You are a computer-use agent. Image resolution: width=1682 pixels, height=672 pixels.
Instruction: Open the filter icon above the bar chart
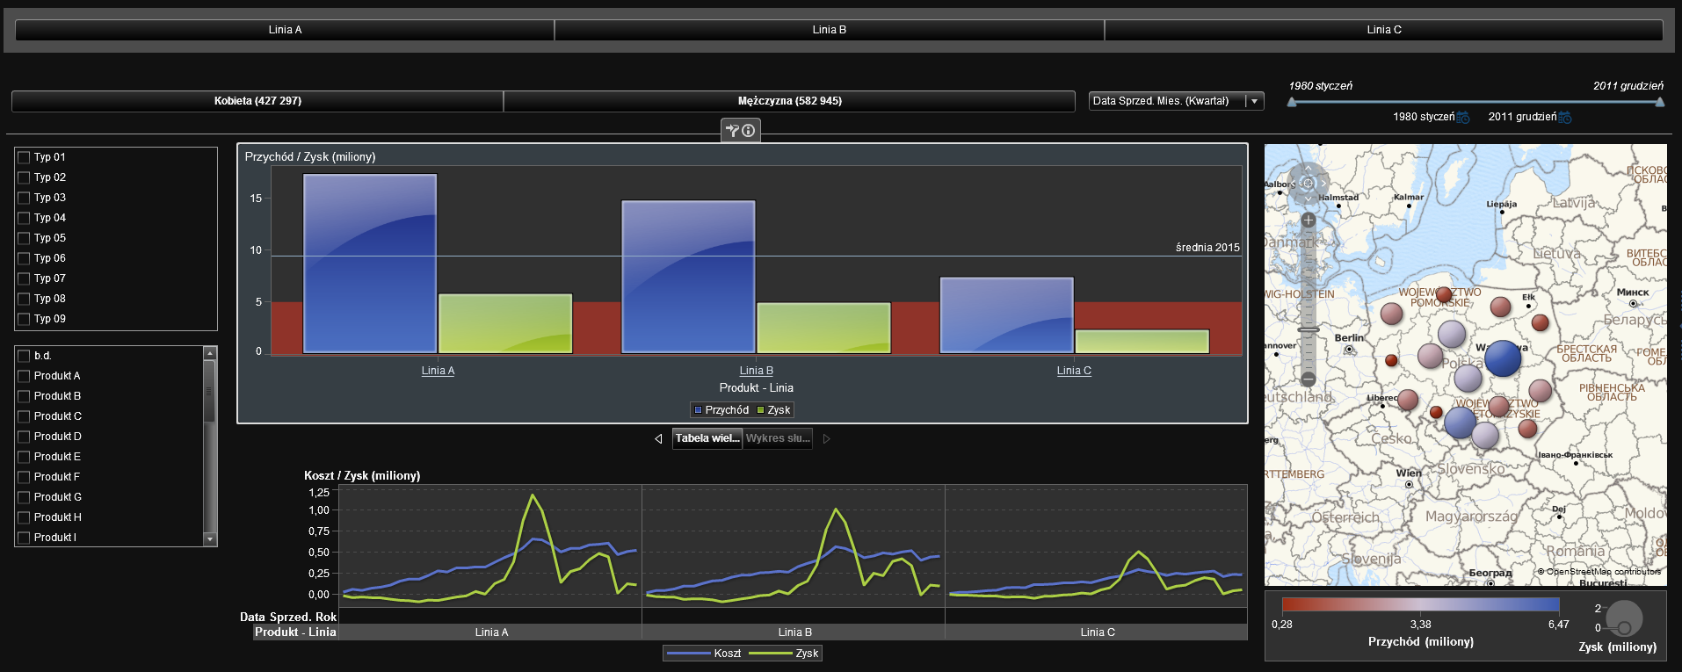[x=732, y=130]
